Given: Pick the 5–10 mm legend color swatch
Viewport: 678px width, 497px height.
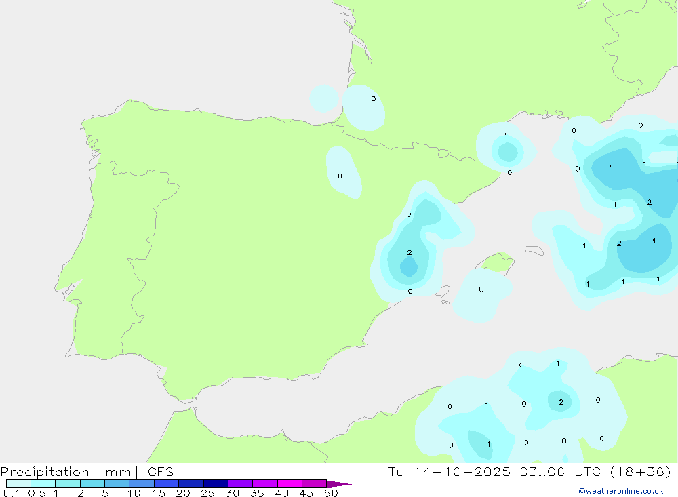Looking at the screenshot, I should 117,483.
